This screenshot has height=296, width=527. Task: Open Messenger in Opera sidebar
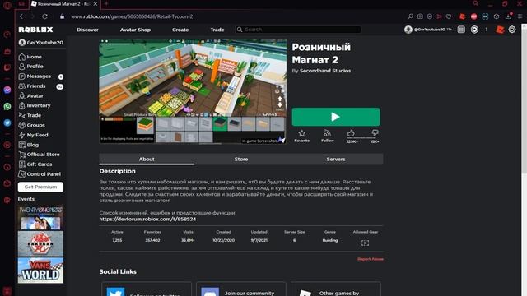coord(7,90)
